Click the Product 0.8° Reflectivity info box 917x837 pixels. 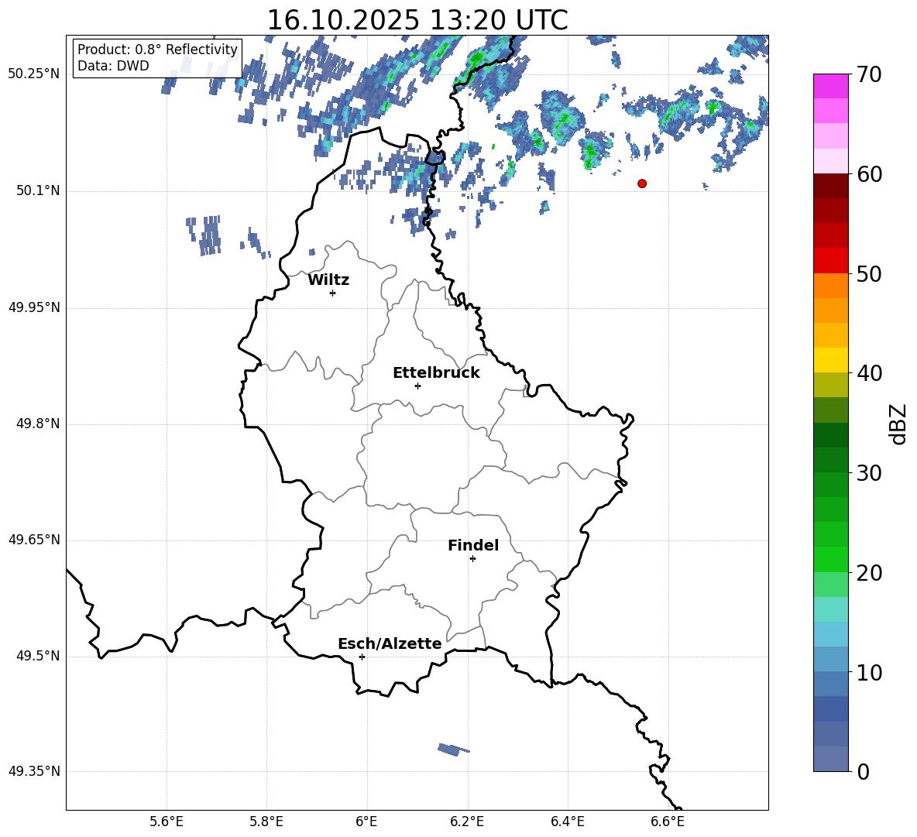[157, 57]
